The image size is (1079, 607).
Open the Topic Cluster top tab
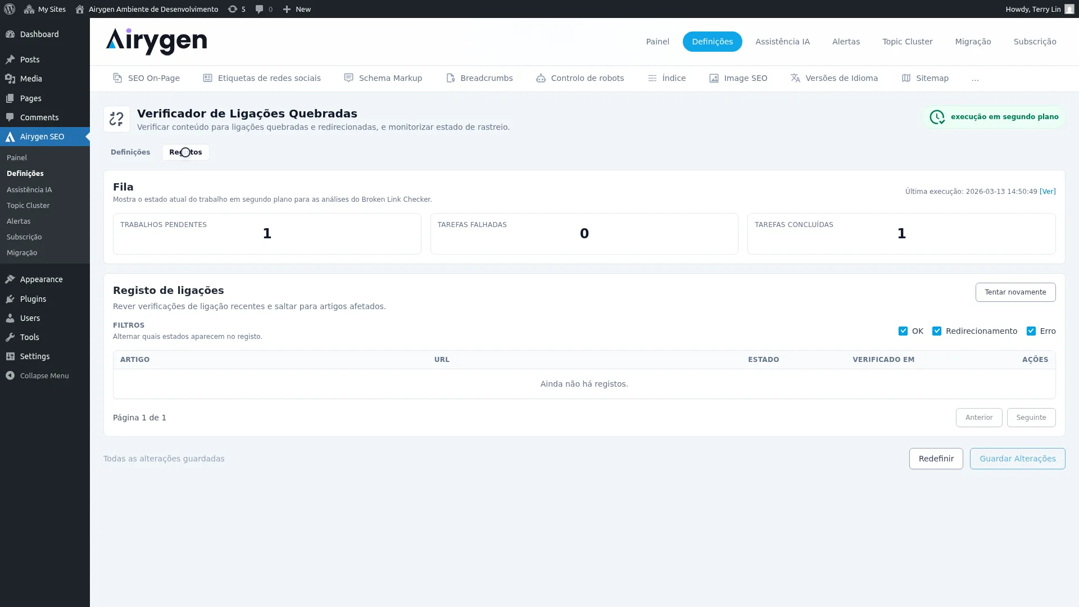(x=907, y=42)
